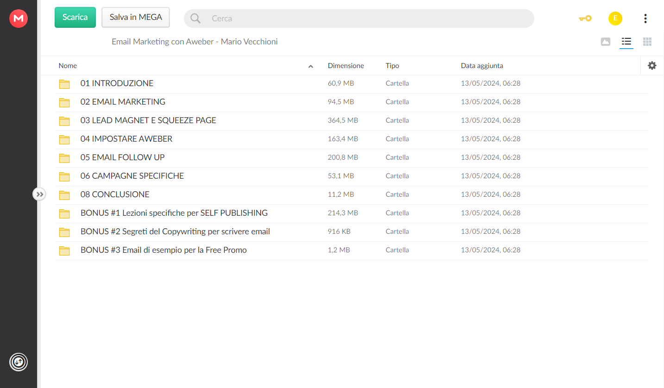Viewport: 664px width, 388px height.
Task: Open the yellow account avatar E
Action: pyautogui.click(x=615, y=19)
